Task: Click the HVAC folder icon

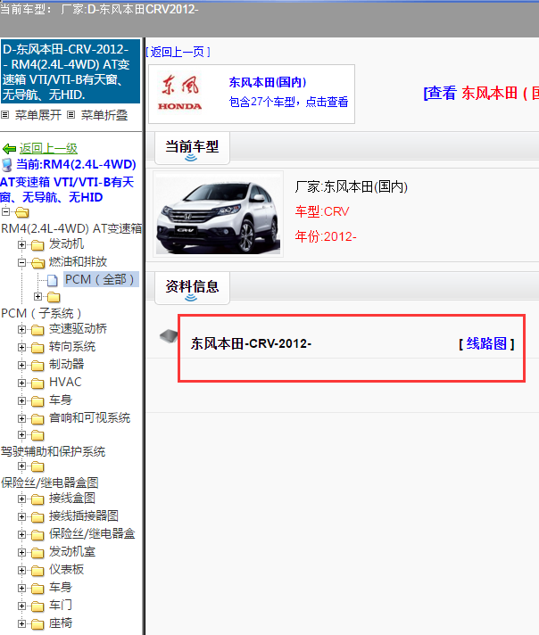Action: pyautogui.click(x=37, y=383)
